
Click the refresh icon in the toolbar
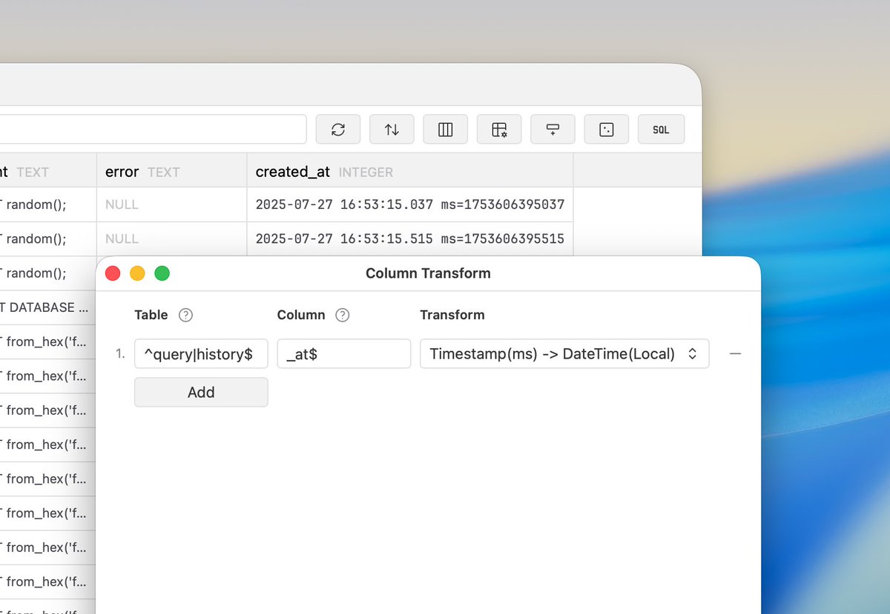coord(338,130)
